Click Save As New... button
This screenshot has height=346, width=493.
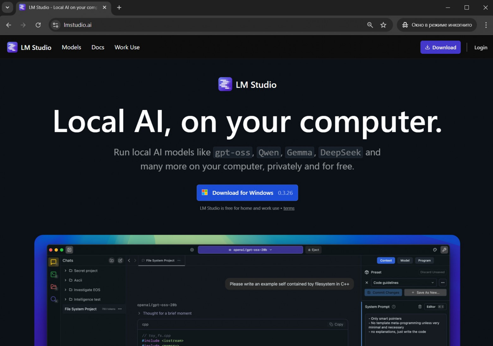425,293
